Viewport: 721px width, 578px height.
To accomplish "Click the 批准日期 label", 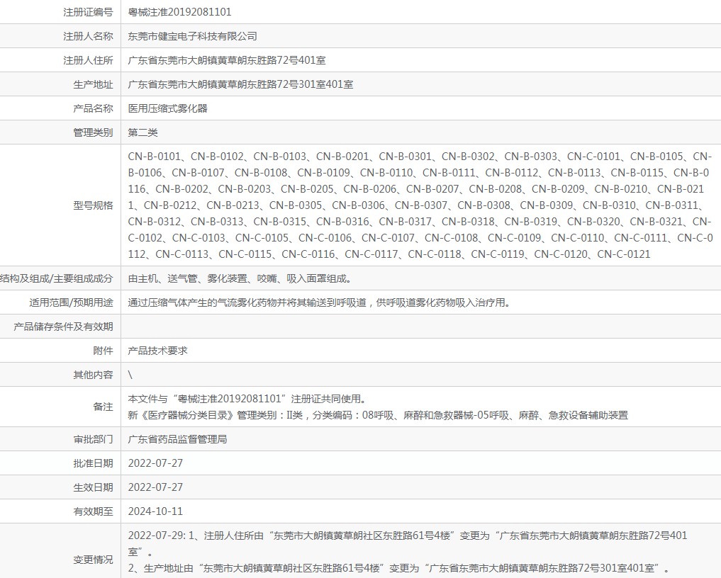I will tap(93, 463).
